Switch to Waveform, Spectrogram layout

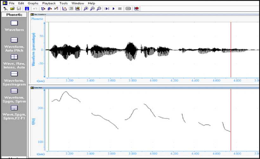click(x=14, y=74)
